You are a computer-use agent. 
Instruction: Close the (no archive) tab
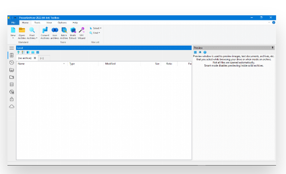35,58
